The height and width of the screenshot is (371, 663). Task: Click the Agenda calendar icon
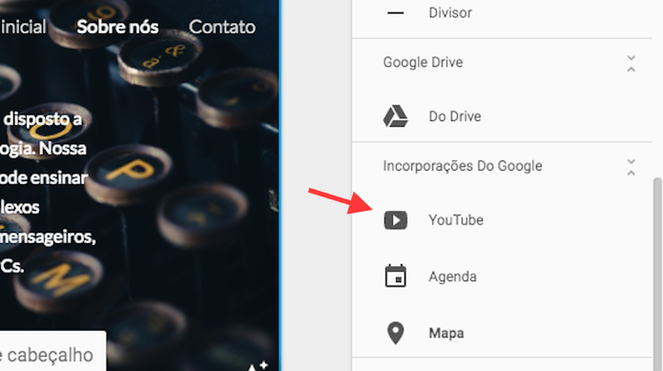pyautogui.click(x=396, y=277)
